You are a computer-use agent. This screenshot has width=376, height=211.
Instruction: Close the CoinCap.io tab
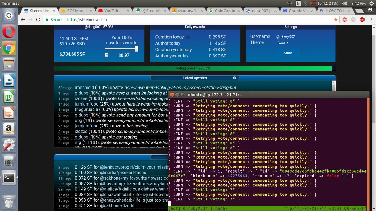(x=238, y=11)
